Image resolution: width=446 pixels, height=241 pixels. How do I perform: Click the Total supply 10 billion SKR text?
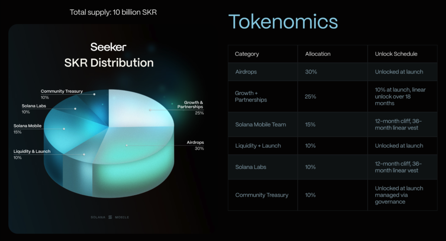(113, 12)
